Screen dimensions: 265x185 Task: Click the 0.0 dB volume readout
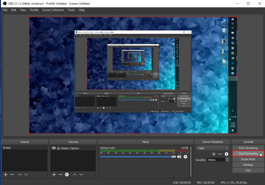coord(185,148)
